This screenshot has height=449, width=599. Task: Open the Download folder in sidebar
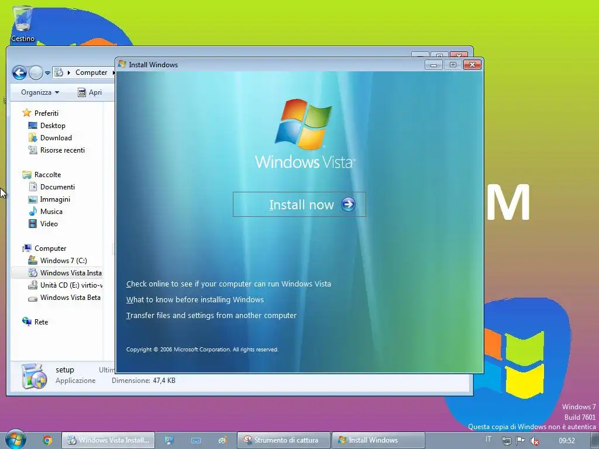(x=56, y=138)
